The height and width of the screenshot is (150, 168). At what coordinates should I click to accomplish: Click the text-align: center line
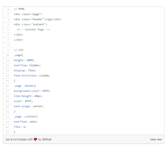pos(29,107)
